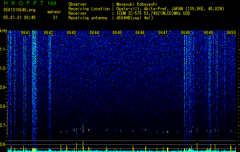Click time marker 0641
The height and width of the screenshot is (152, 240).
coord(26,33)
